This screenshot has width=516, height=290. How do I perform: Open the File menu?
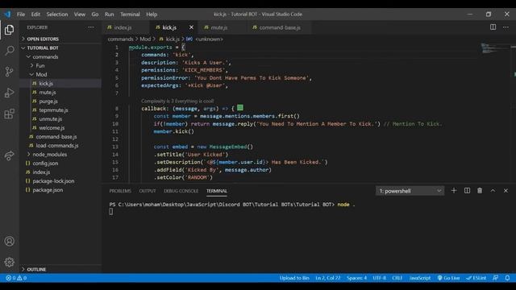(x=21, y=14)
